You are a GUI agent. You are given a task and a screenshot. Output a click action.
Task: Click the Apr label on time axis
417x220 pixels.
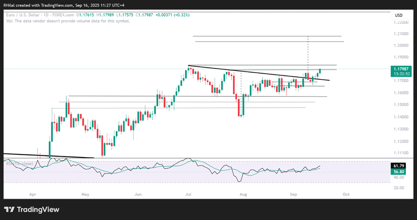pos(32,195)
